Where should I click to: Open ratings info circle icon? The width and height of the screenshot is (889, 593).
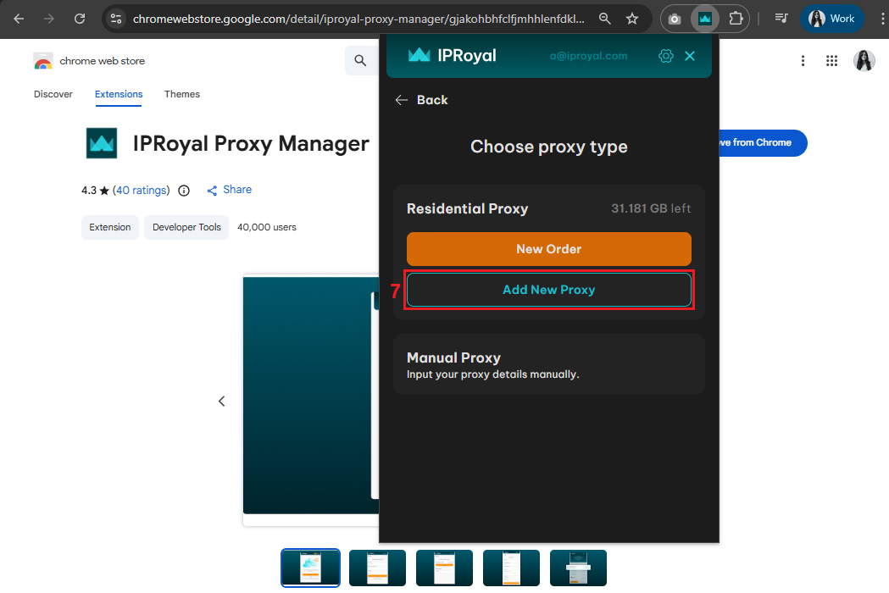coord(184,191)
